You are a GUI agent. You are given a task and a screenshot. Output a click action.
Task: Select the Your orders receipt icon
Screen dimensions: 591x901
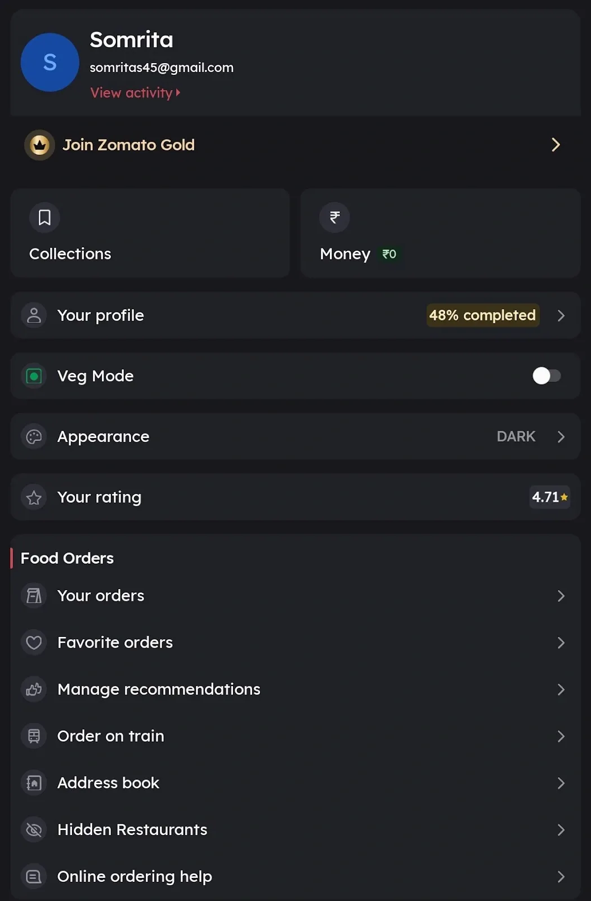click(x=34, y=595)
